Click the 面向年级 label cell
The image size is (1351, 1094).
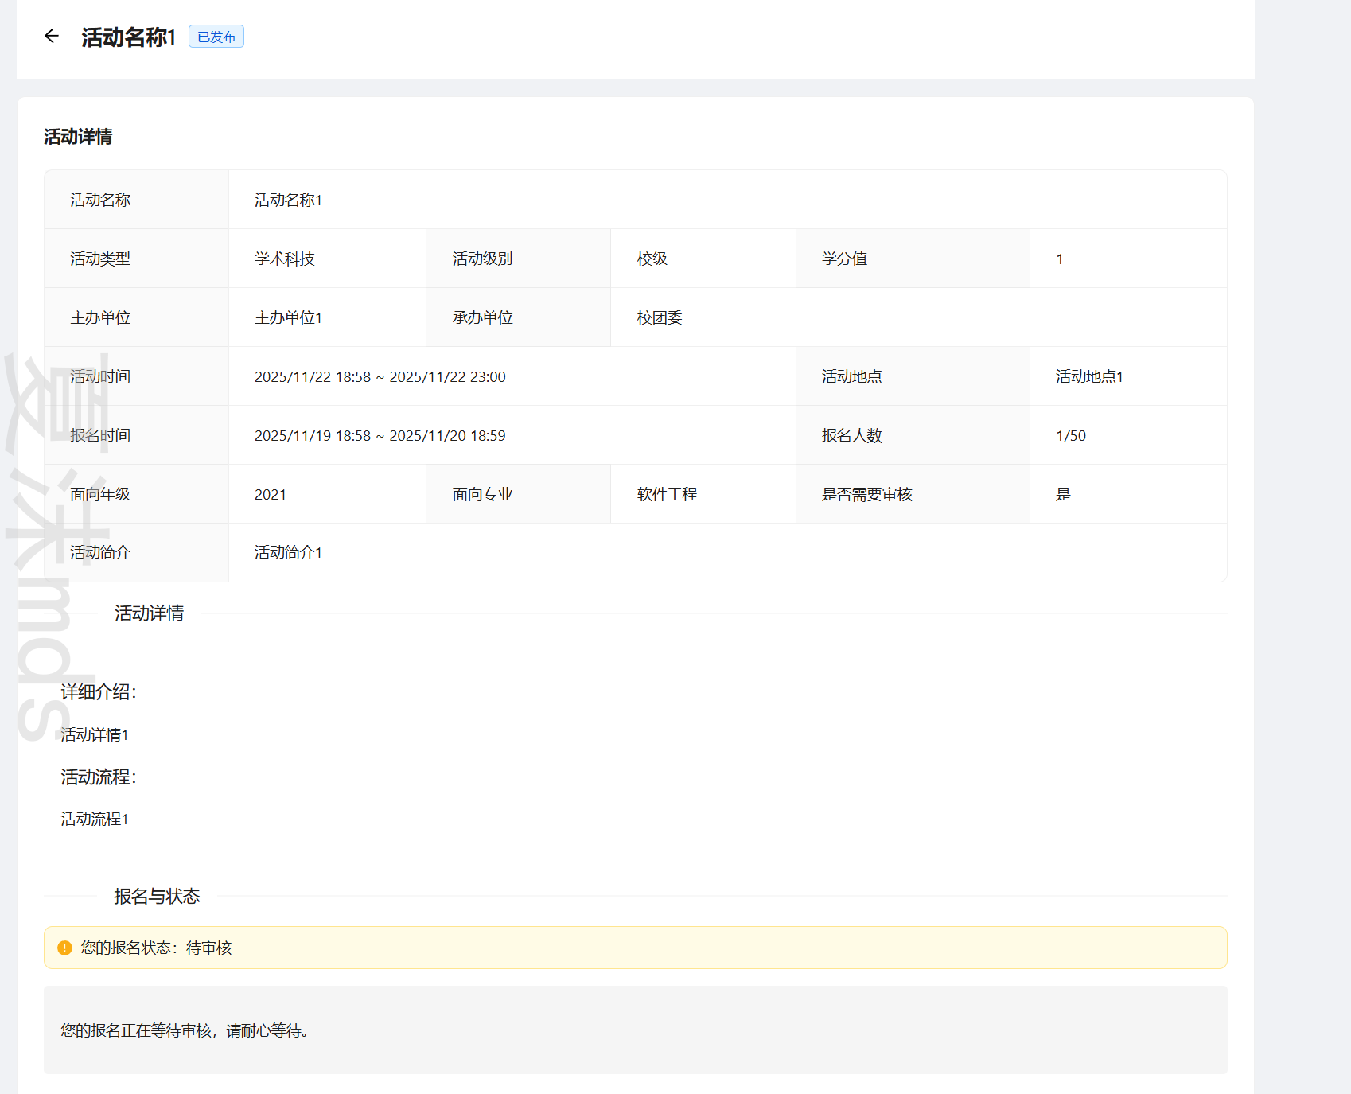coord(136,494)
